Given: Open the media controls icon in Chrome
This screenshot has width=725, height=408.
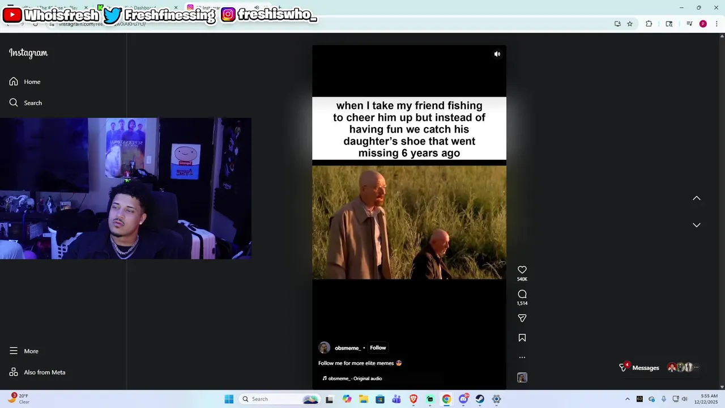Looking at the screenshot, I should 689,24.
